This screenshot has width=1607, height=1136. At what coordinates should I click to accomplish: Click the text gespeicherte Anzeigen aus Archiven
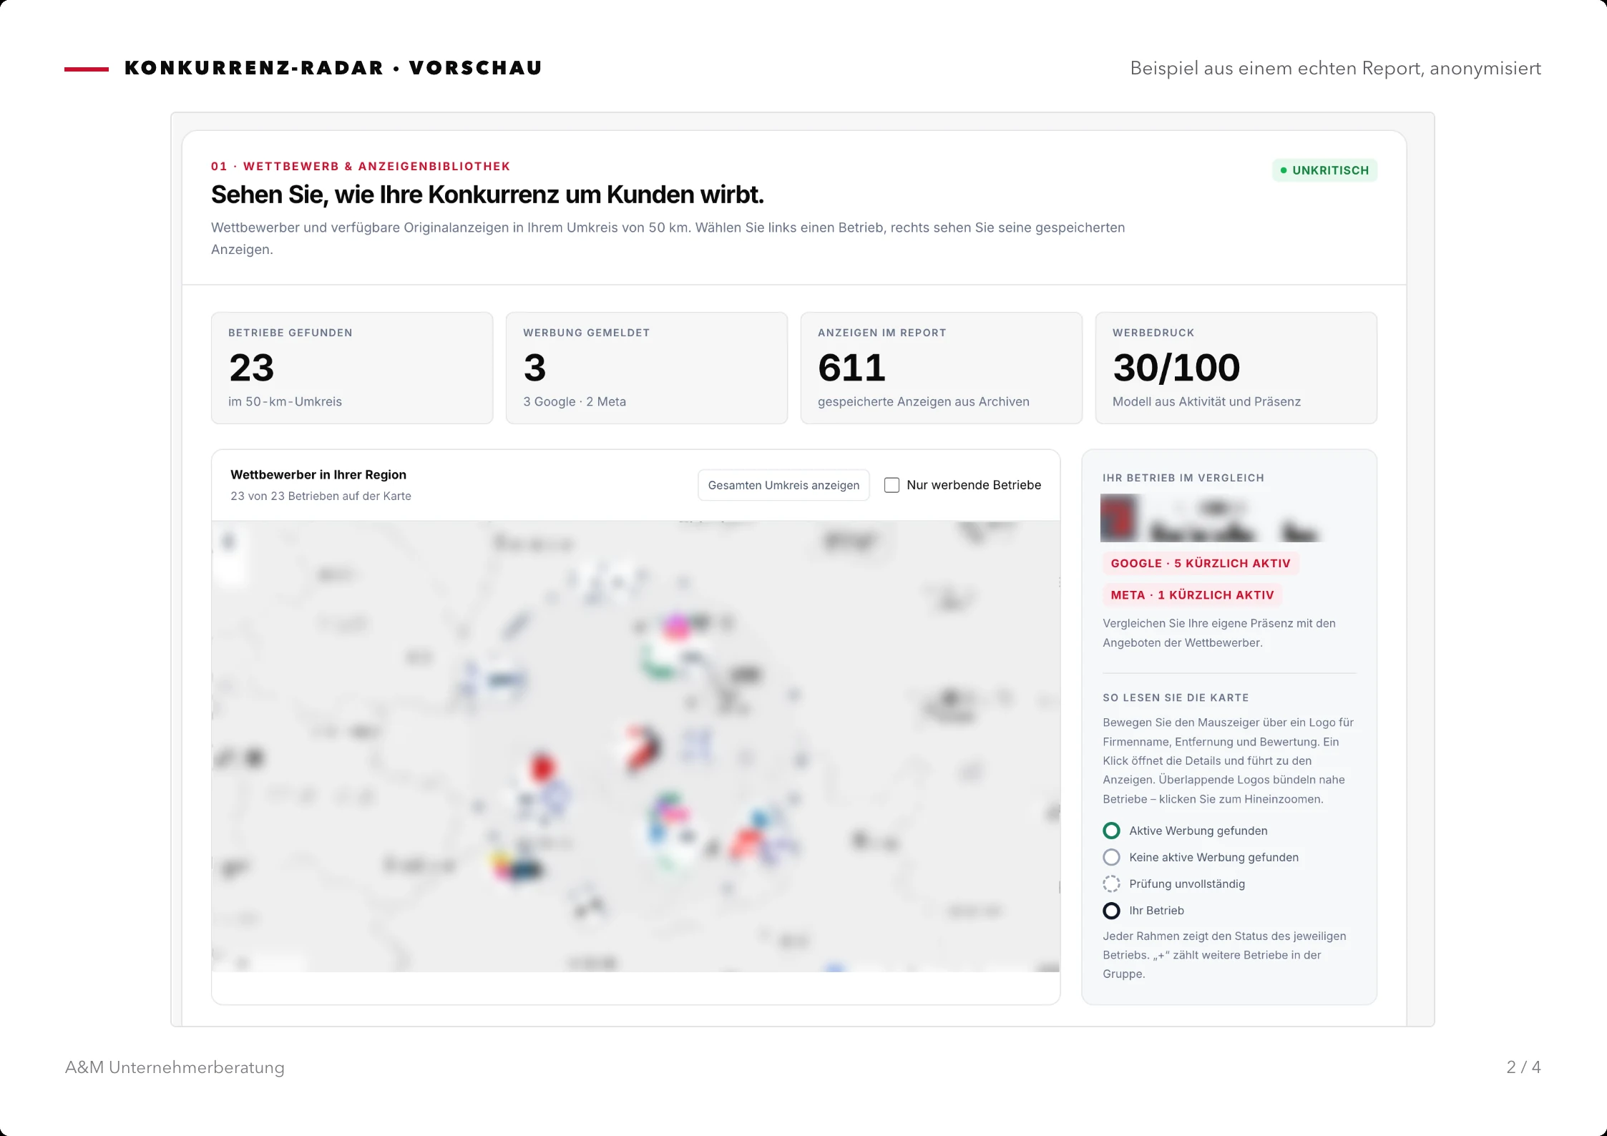(924, 401)
